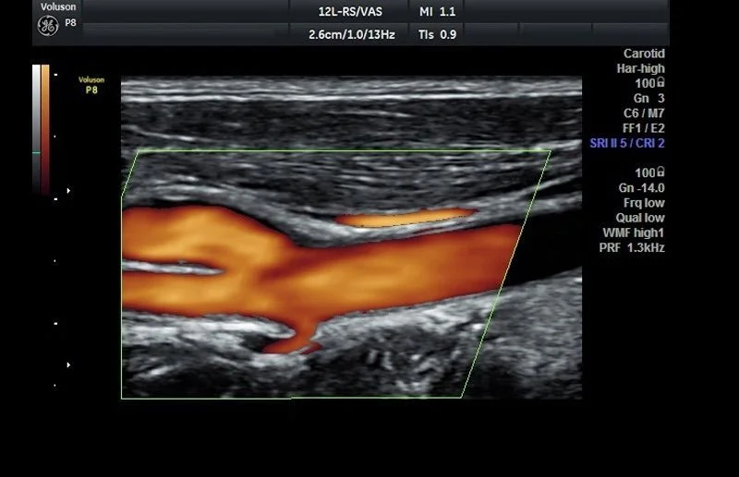Click the Carotid preset label
The image size is (739, 477).
tap(644, 54)
